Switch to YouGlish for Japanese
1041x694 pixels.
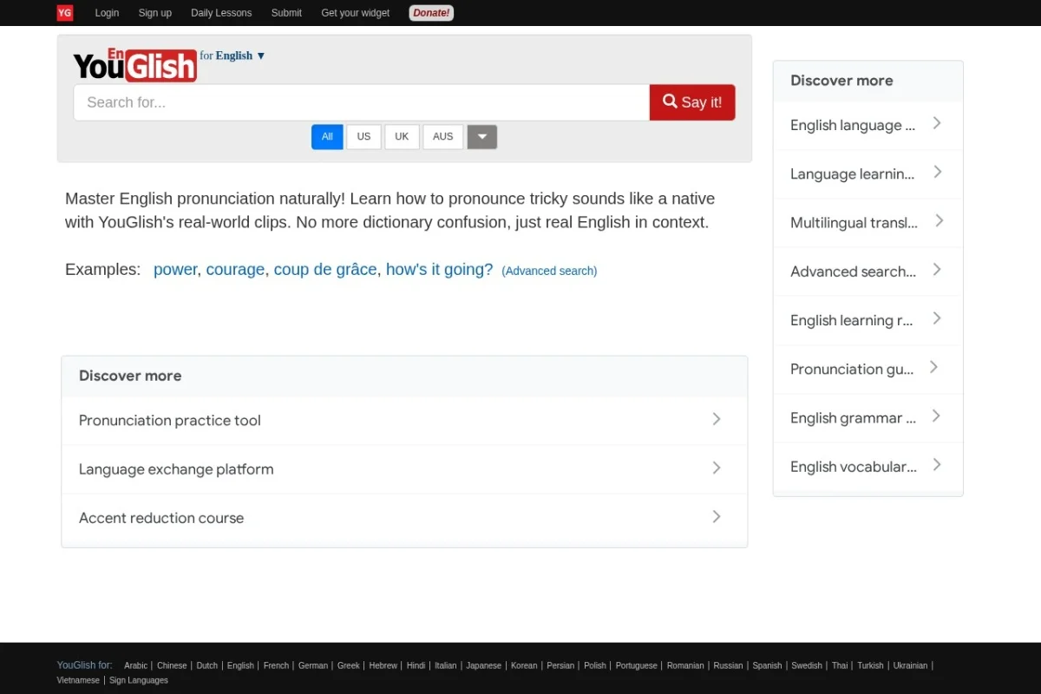tap(483, 665)
